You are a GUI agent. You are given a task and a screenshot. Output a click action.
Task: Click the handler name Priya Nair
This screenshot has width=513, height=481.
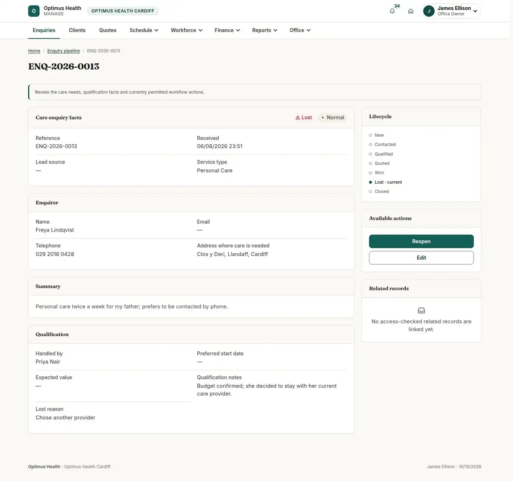point(48,362)
